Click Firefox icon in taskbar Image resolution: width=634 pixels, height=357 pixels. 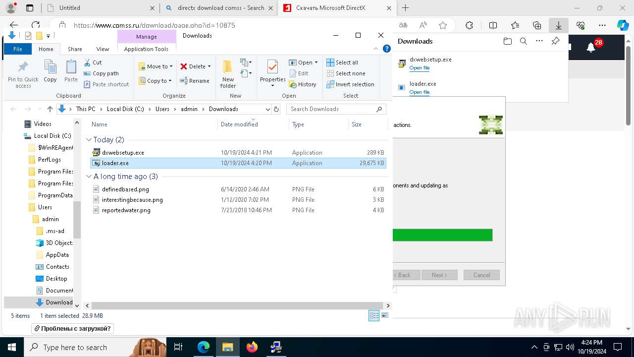(x=252, y=347)
